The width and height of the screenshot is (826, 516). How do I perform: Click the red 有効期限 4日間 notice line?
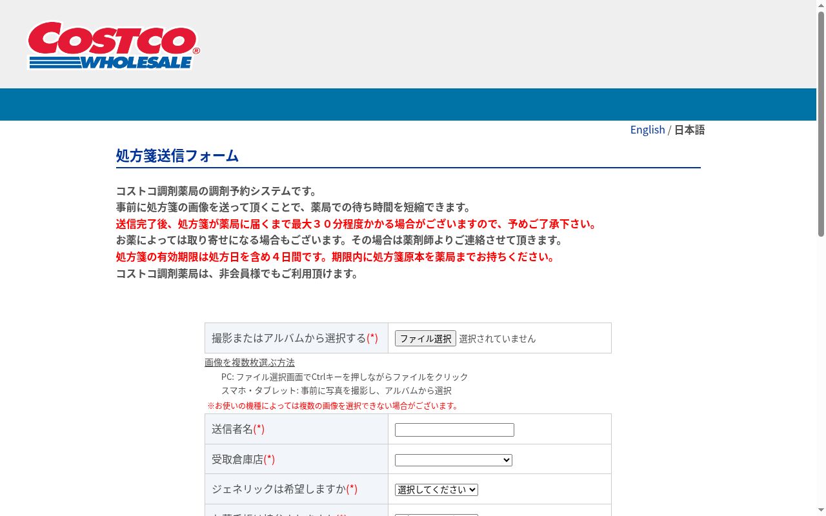[336, 257]
